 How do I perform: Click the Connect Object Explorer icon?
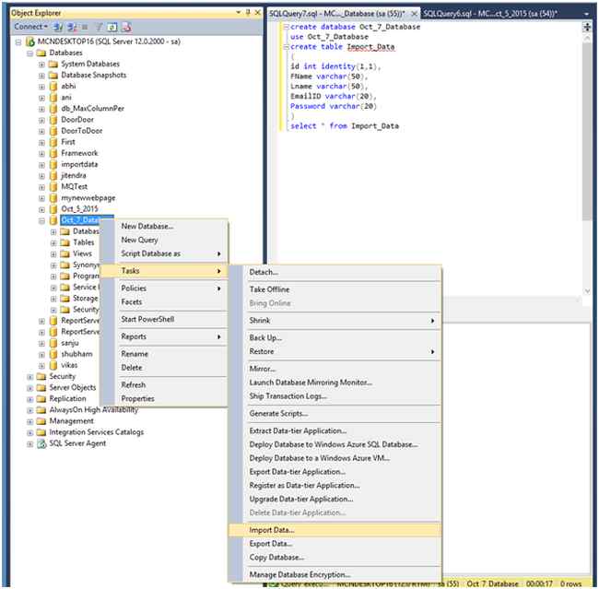(58, 27)
